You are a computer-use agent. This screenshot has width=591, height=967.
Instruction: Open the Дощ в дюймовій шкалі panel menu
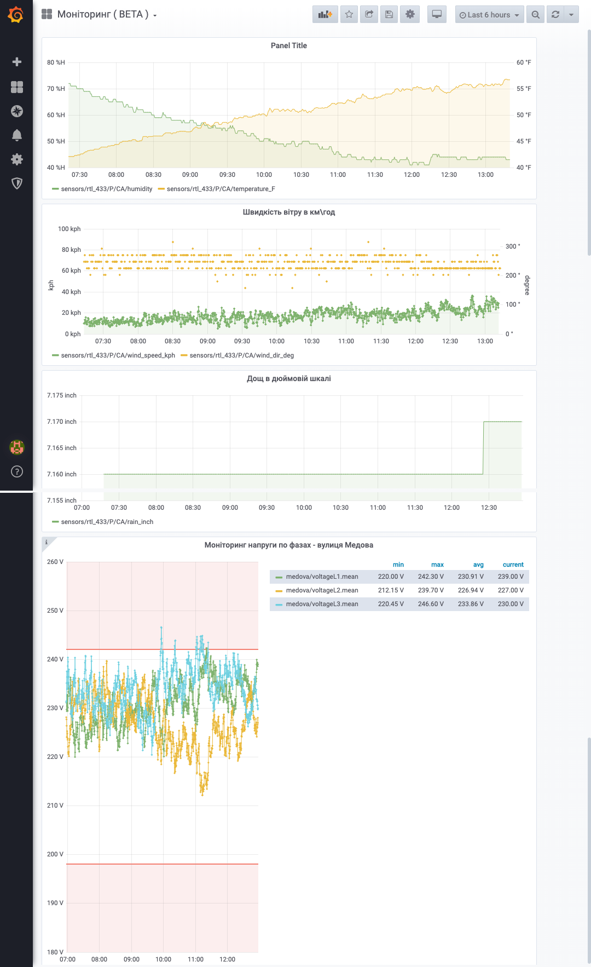(x=288, y=378)
